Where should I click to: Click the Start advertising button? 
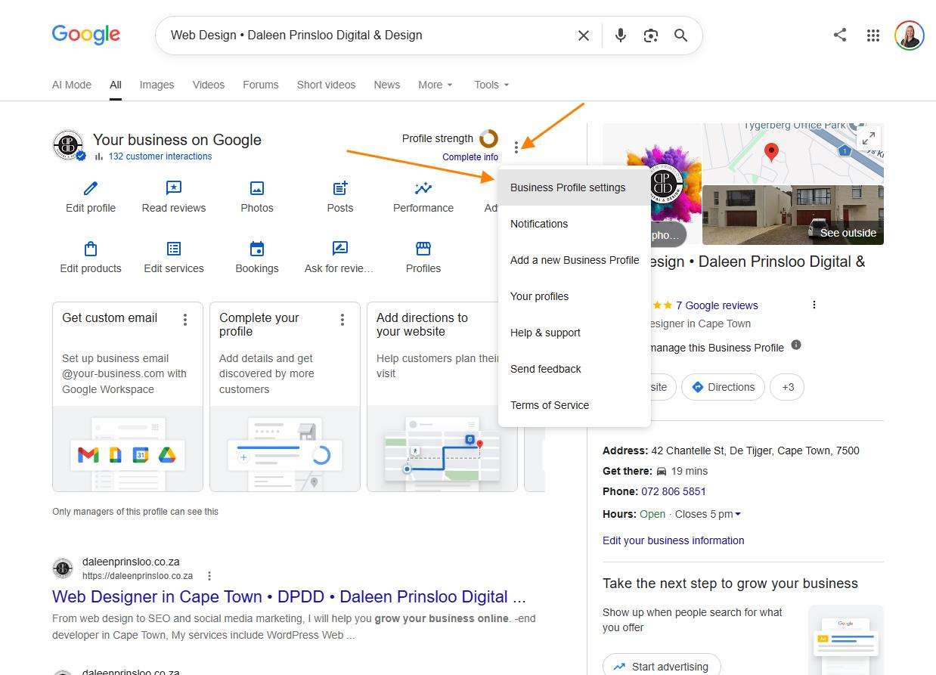(662, 666)
